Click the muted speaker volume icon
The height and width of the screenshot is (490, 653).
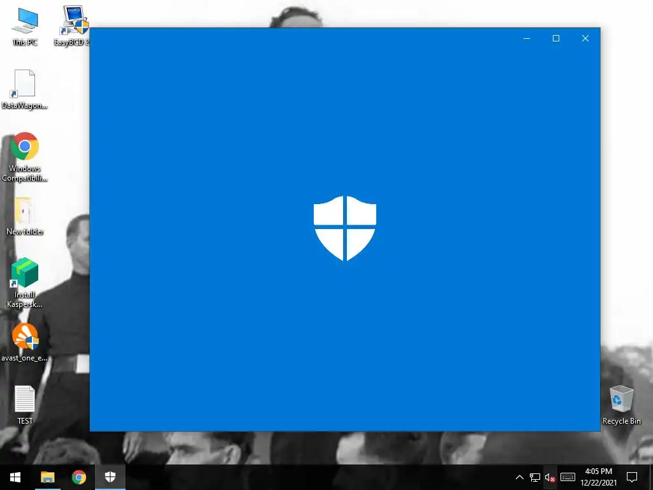point(550,477)
